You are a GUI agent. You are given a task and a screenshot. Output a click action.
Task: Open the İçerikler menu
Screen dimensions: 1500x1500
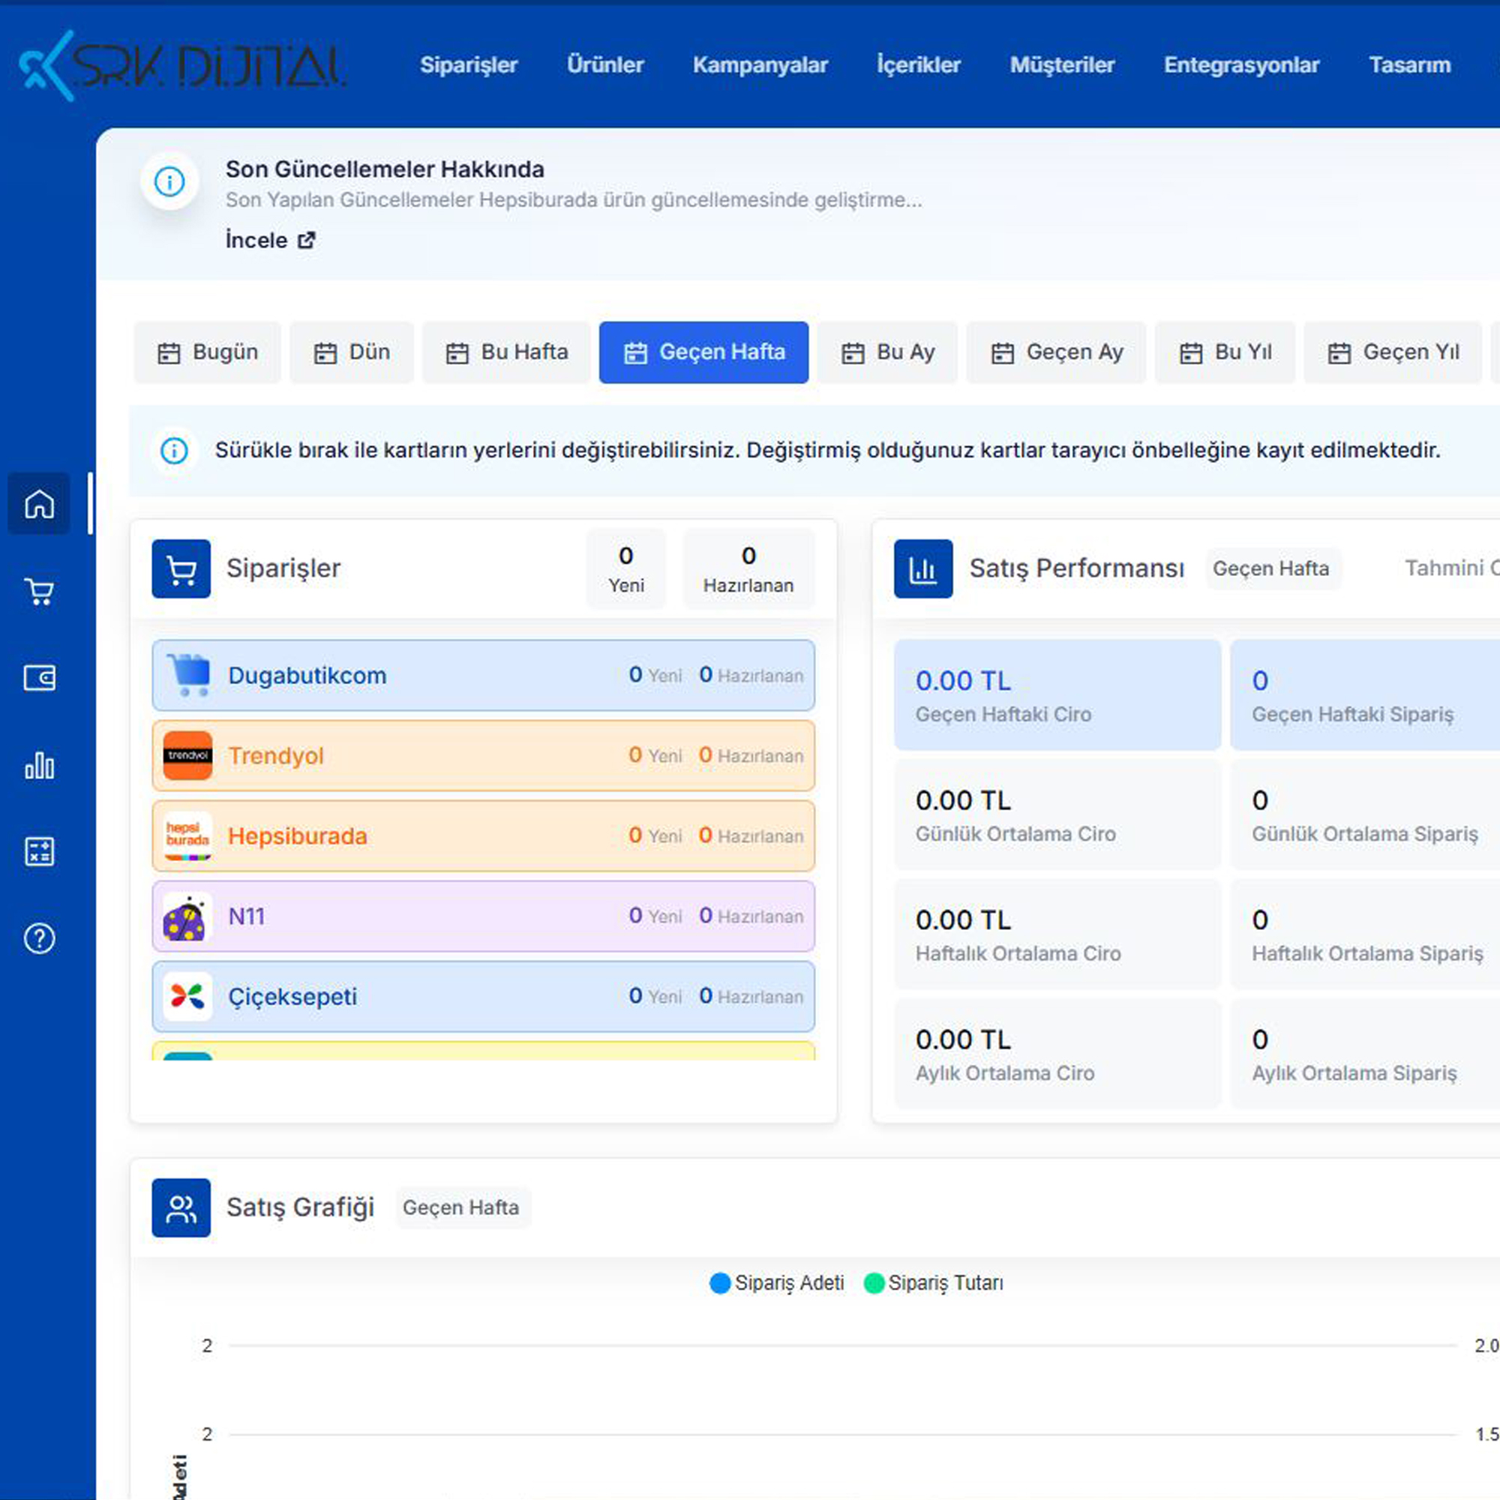[919, 65]
